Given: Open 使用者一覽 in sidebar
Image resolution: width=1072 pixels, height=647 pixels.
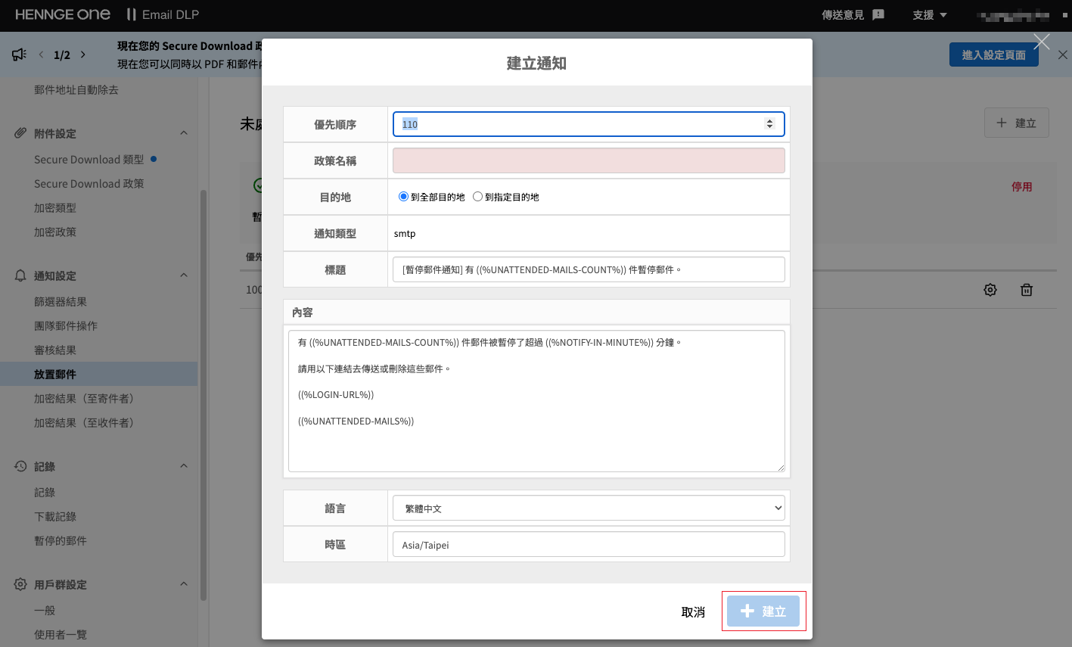Looking at the screenshot, I should (x=61, y=635).
